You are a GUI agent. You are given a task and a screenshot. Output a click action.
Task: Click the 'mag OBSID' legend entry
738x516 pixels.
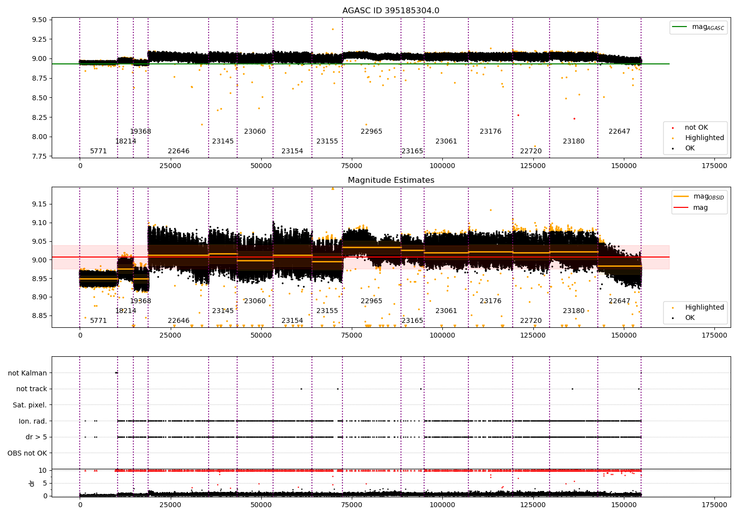point(699,197)
